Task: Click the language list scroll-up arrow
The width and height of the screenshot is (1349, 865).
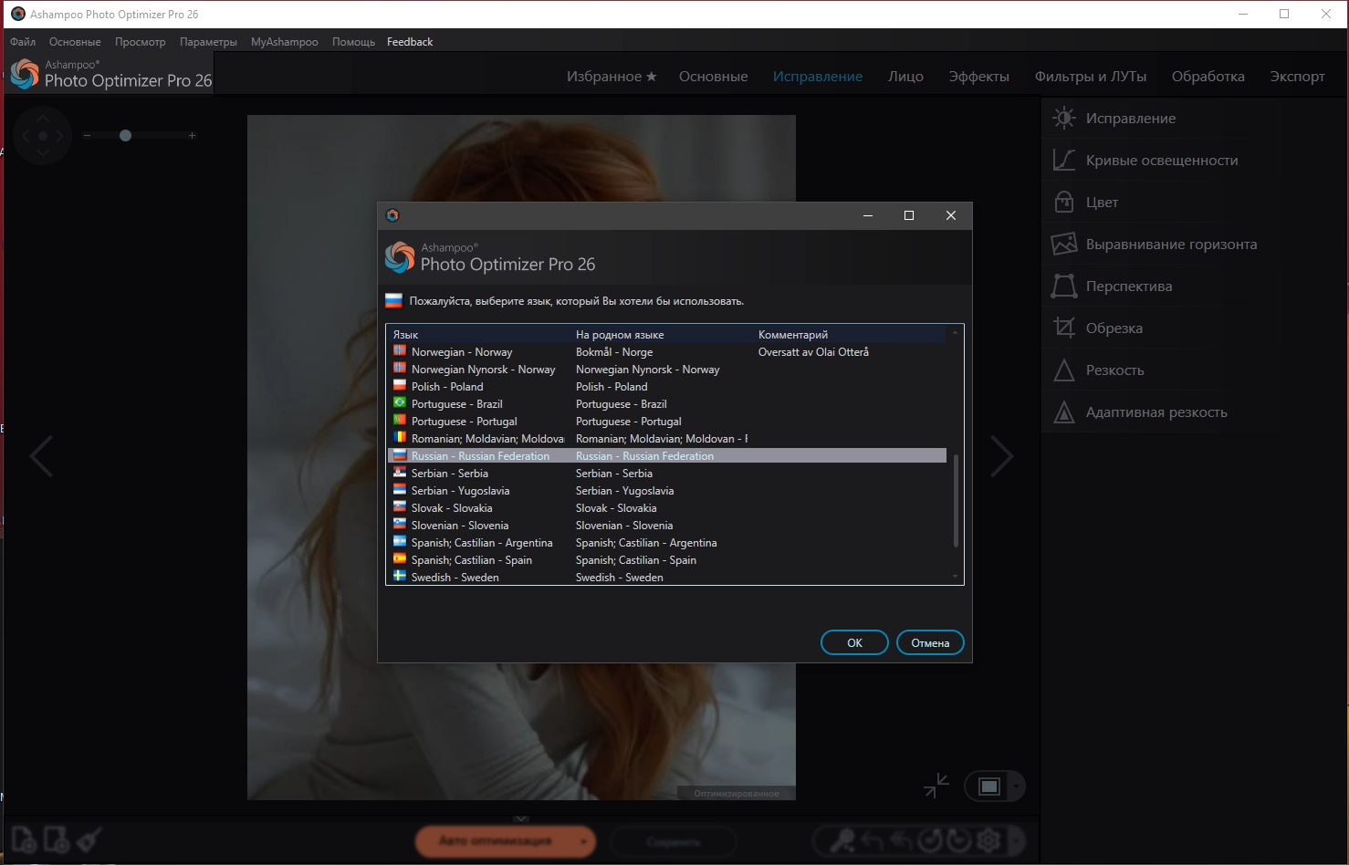Action: click(956, 332)
